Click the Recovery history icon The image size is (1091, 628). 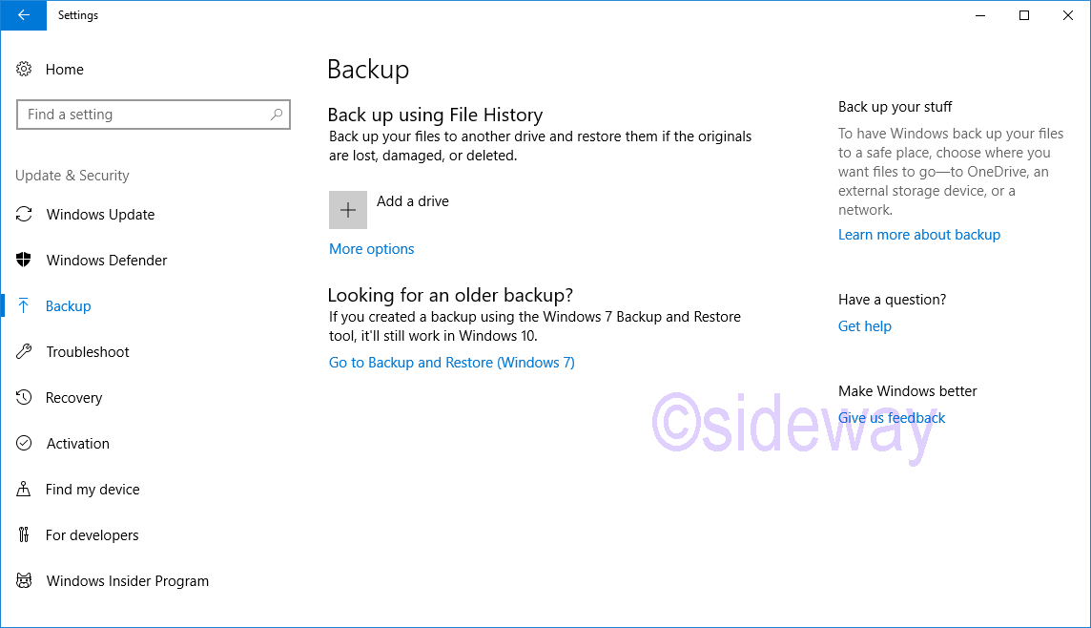[25, 398]
